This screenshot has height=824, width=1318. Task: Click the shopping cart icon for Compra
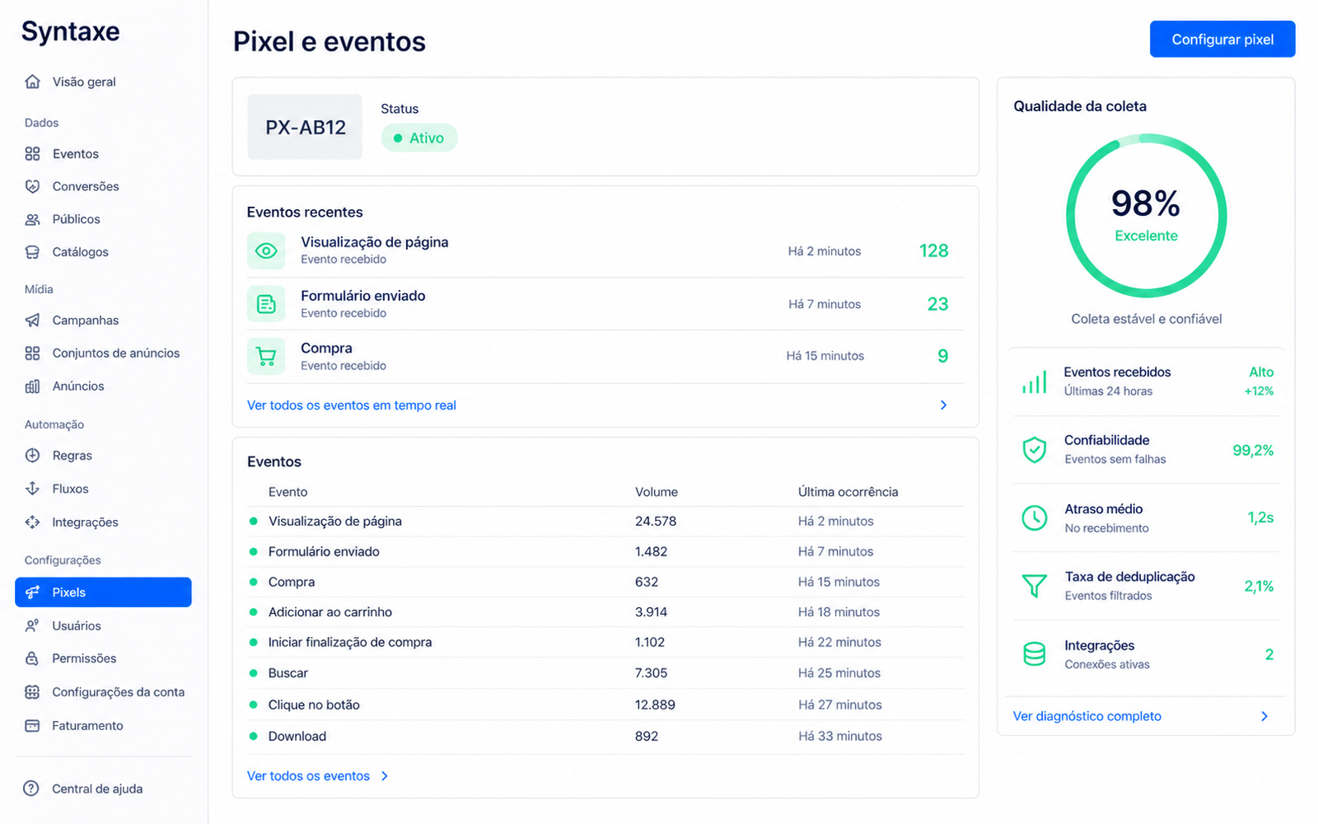tap(266, 356)
